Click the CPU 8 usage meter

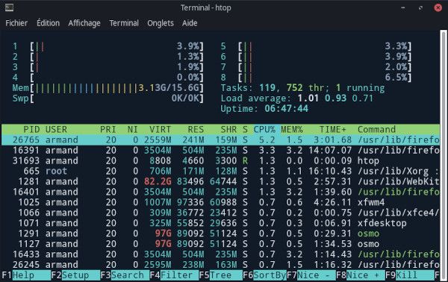pyautogui.click(x=316, y=78)
